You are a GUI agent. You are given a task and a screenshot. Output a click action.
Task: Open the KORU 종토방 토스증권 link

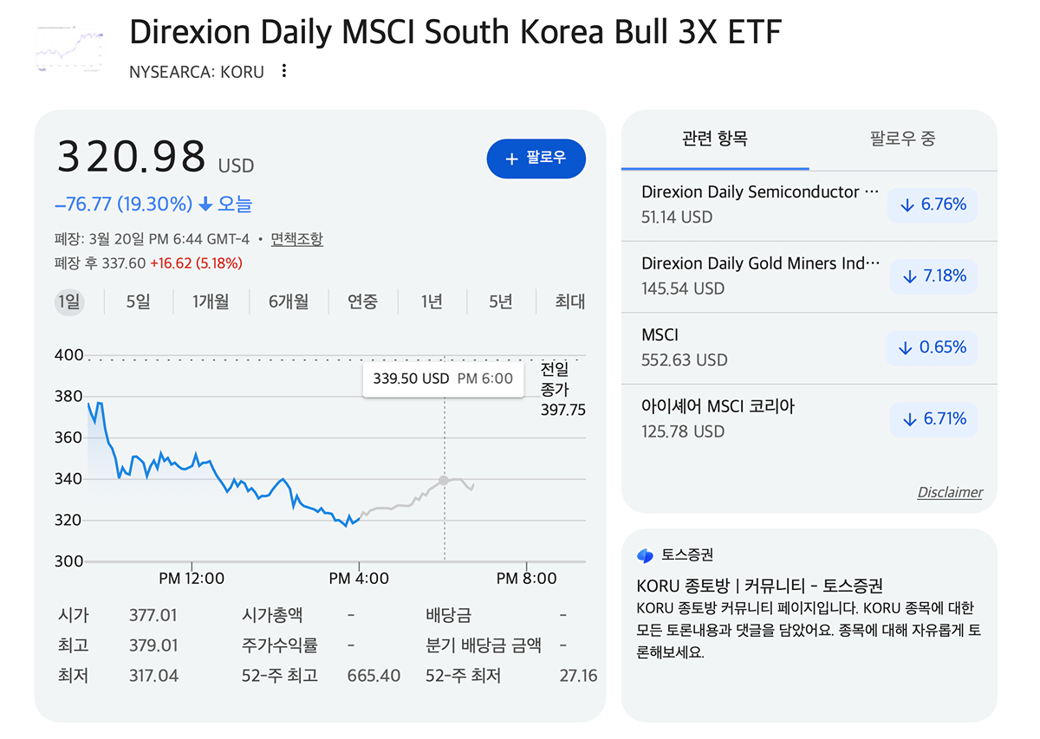click(759, 586)
